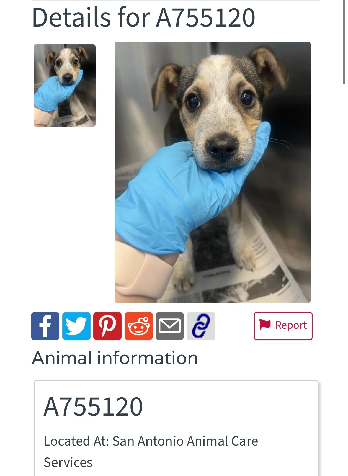
Task: Share this pet on Facebook
Action: tap(45, 326)
